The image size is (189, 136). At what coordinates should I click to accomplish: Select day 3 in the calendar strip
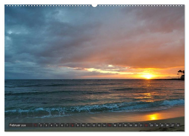pyautogui.click(x=46, y=125)
